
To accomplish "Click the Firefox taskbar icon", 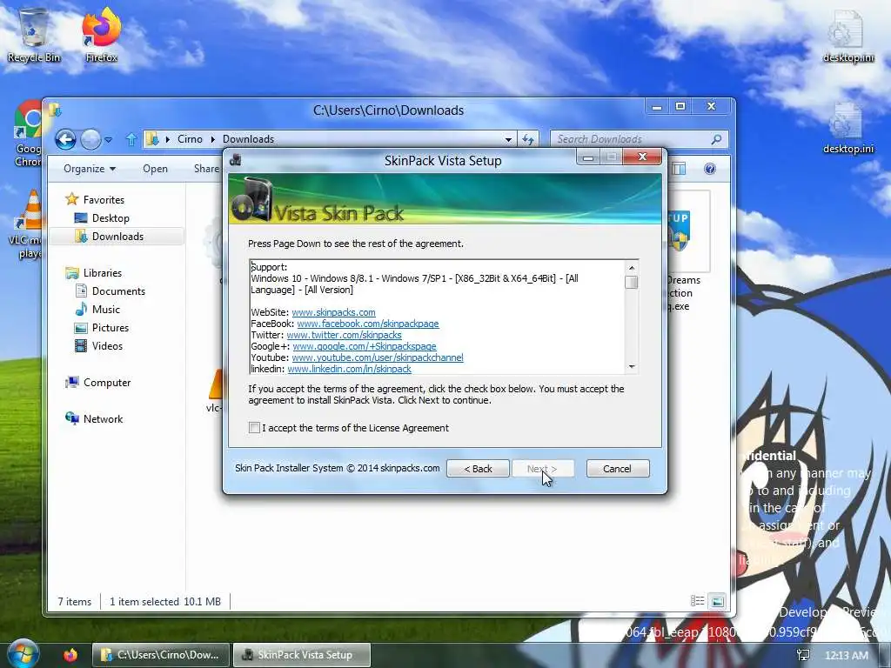I will pos(70,655).
